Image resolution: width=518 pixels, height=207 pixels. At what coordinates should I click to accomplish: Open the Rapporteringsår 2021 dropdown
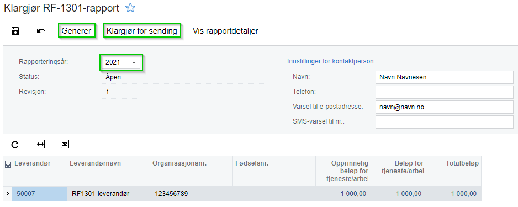[x=121, y=62]
